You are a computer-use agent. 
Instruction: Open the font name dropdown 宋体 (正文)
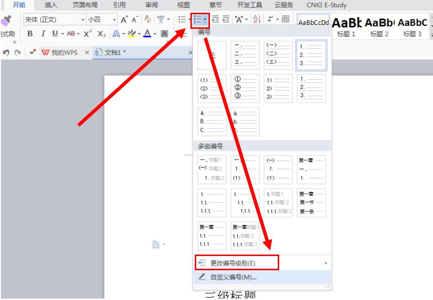[x=83, y=20]
